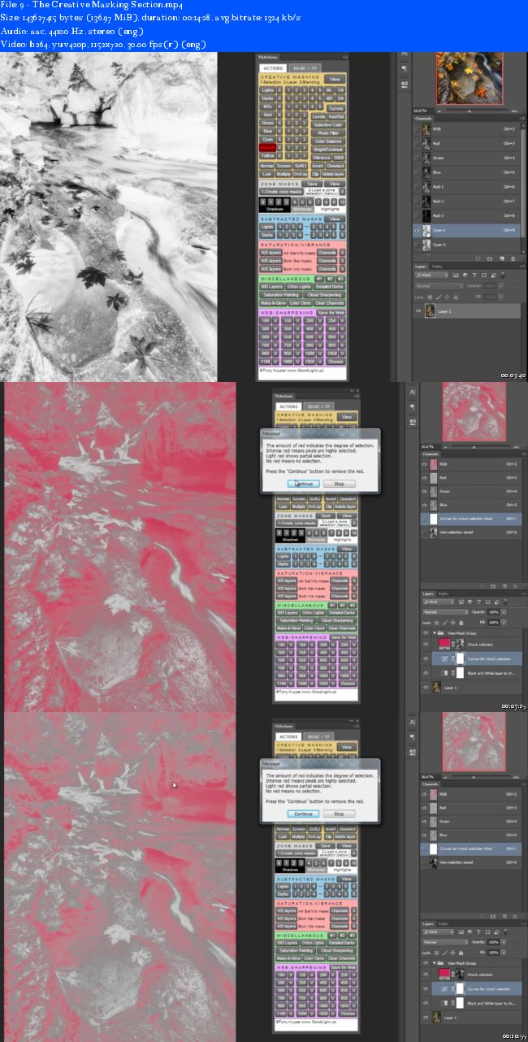The image size is (528, 1042).
Task: Click type layer filter icon in top frame Layers panel
Action: (x=474, y=275)
